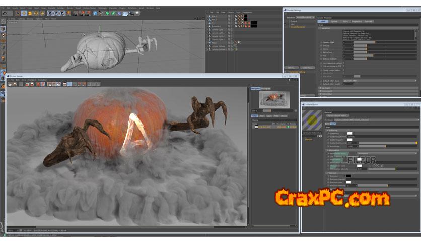Click the blue Cube primitive icon
The height and width of the screenshot is (243, 421).
pos(95,13)
